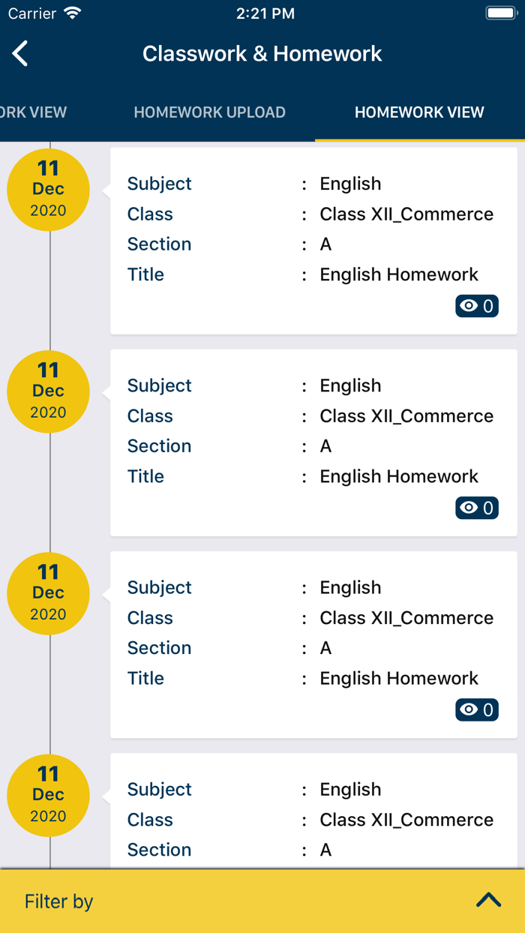The width and height of the screenshot is (525, 933).
Task: Tap the third 11 Dec 2020 date circle
Action: click(x=48, y=593)
